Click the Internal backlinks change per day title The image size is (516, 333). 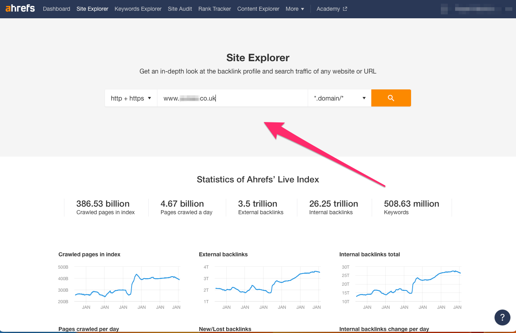tap(384, 329)
